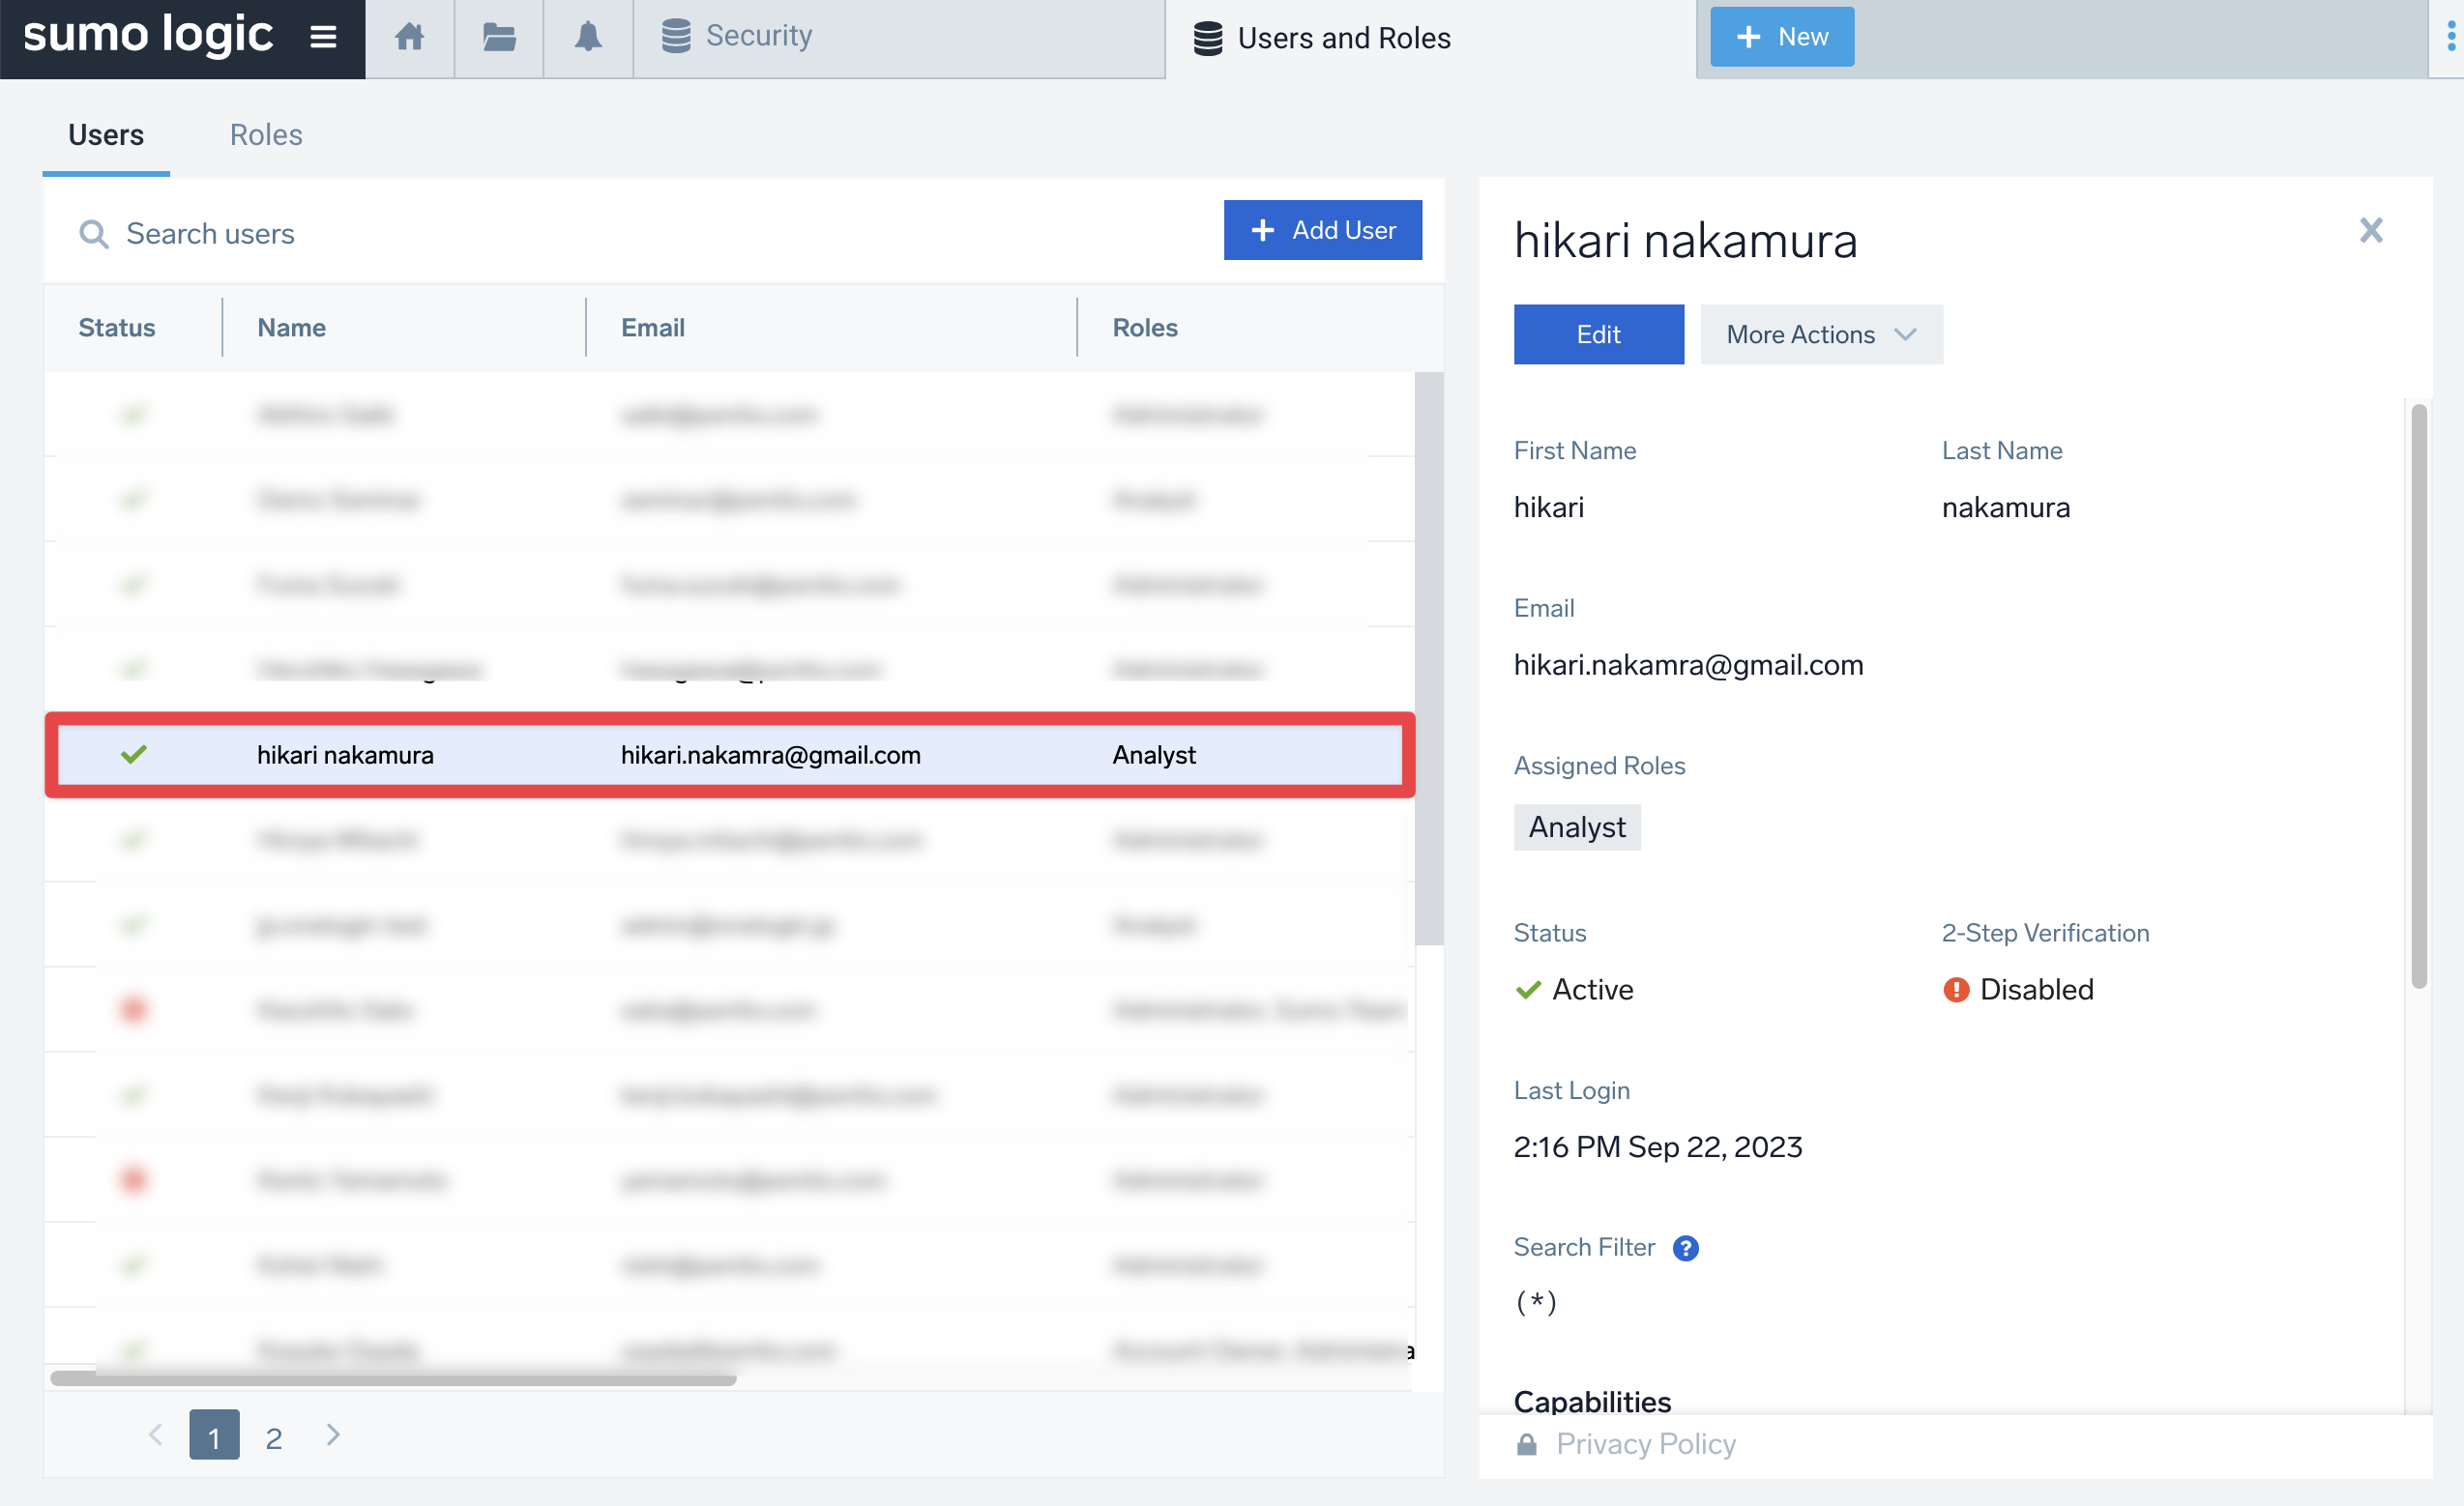Go to the Home tab icon
The height and width of the screenshot is (1506, 2464).
(x=409, y=38)
